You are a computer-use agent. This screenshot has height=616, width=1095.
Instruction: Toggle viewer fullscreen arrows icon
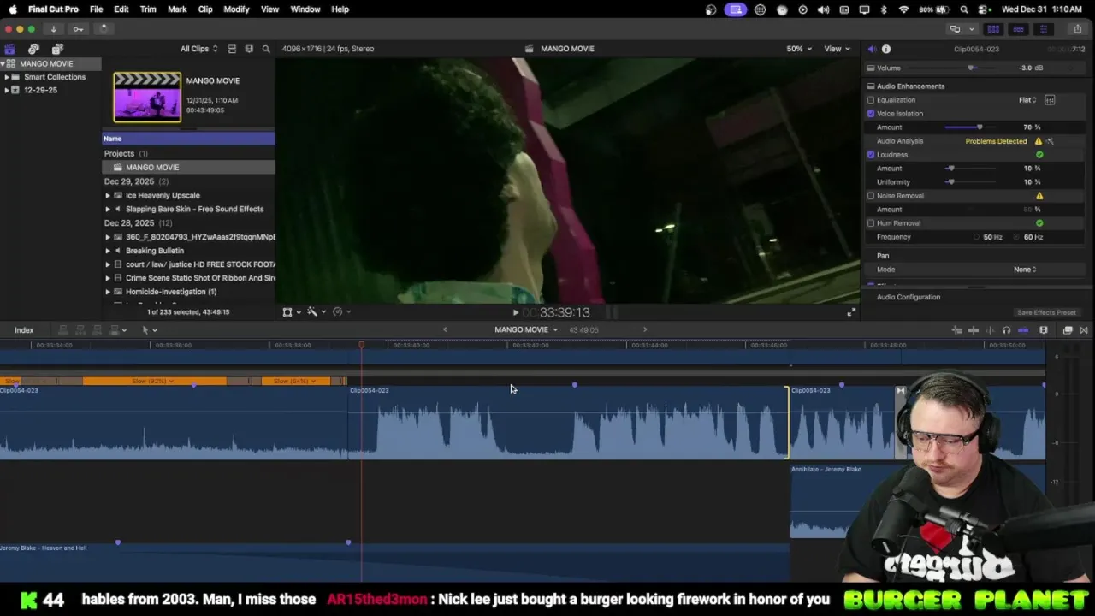pos(851,312)
